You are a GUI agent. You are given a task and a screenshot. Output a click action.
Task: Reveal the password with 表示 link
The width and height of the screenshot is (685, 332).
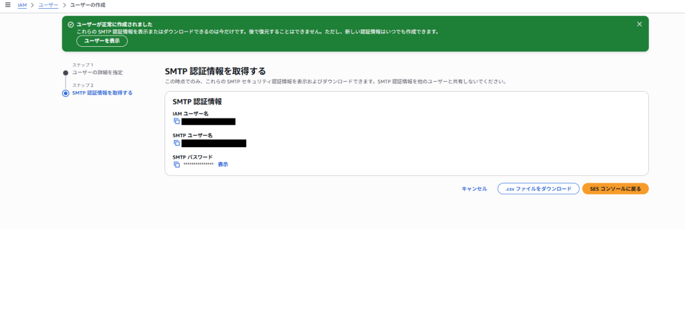[x=223, y=164]
